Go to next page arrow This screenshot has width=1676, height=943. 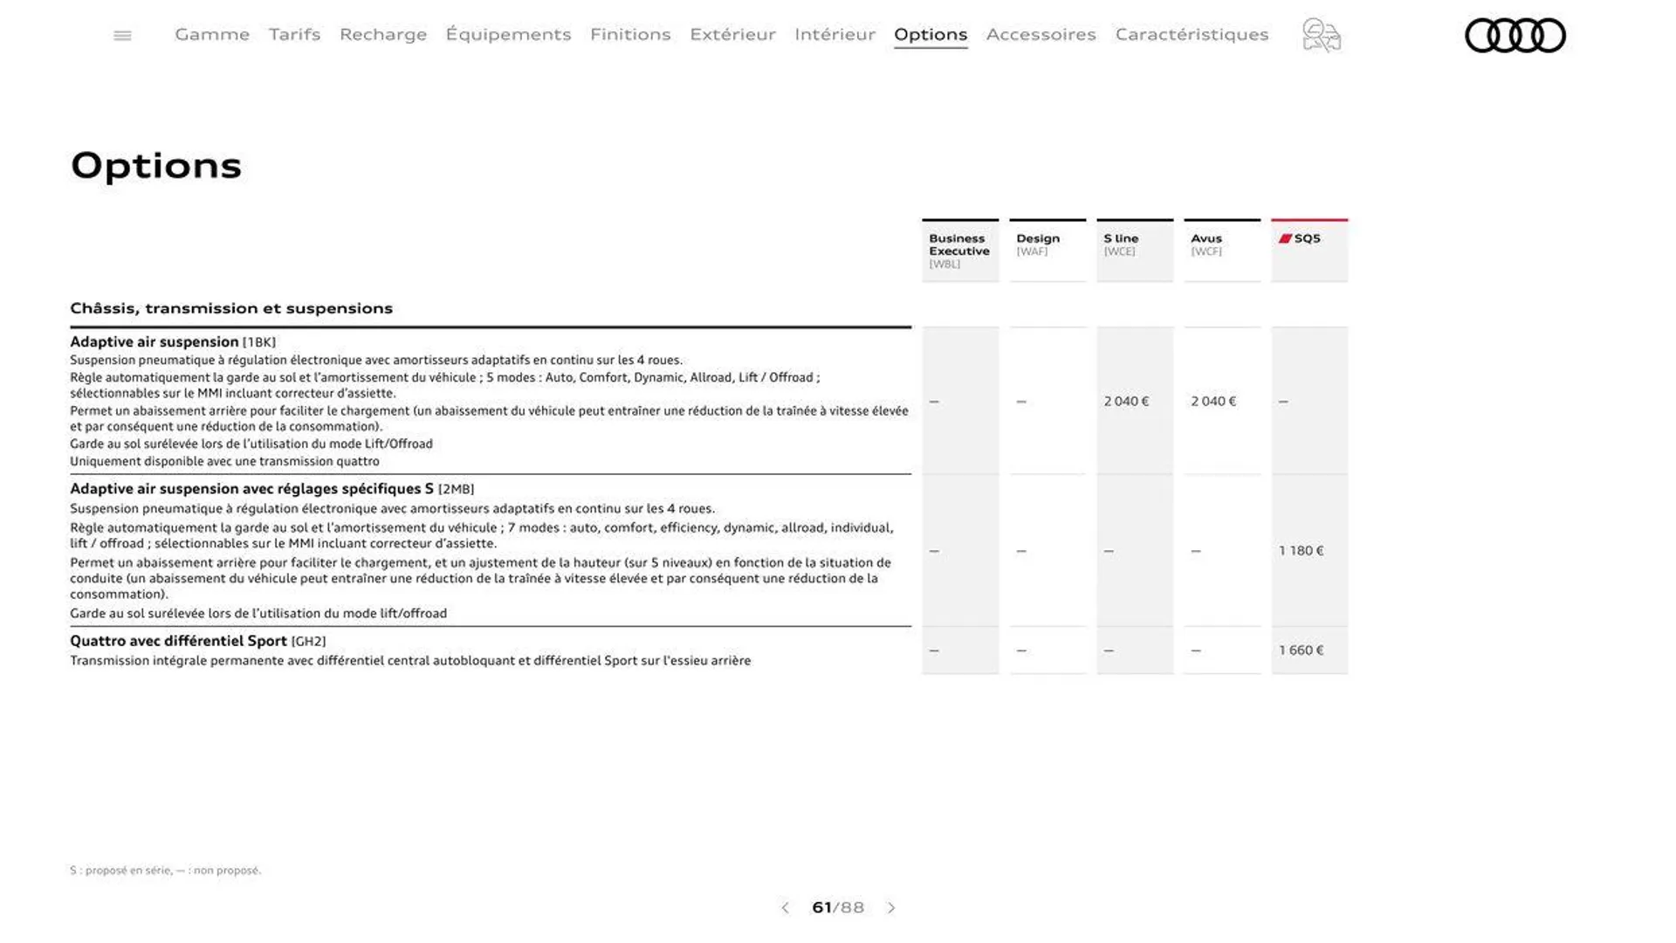(x=891, y=908)
